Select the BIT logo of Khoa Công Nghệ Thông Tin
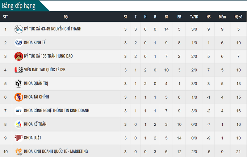The height and width of the screenshot is (157, 247). (19, 111)
